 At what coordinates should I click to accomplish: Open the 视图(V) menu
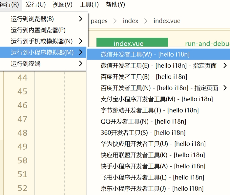(62, 5)
